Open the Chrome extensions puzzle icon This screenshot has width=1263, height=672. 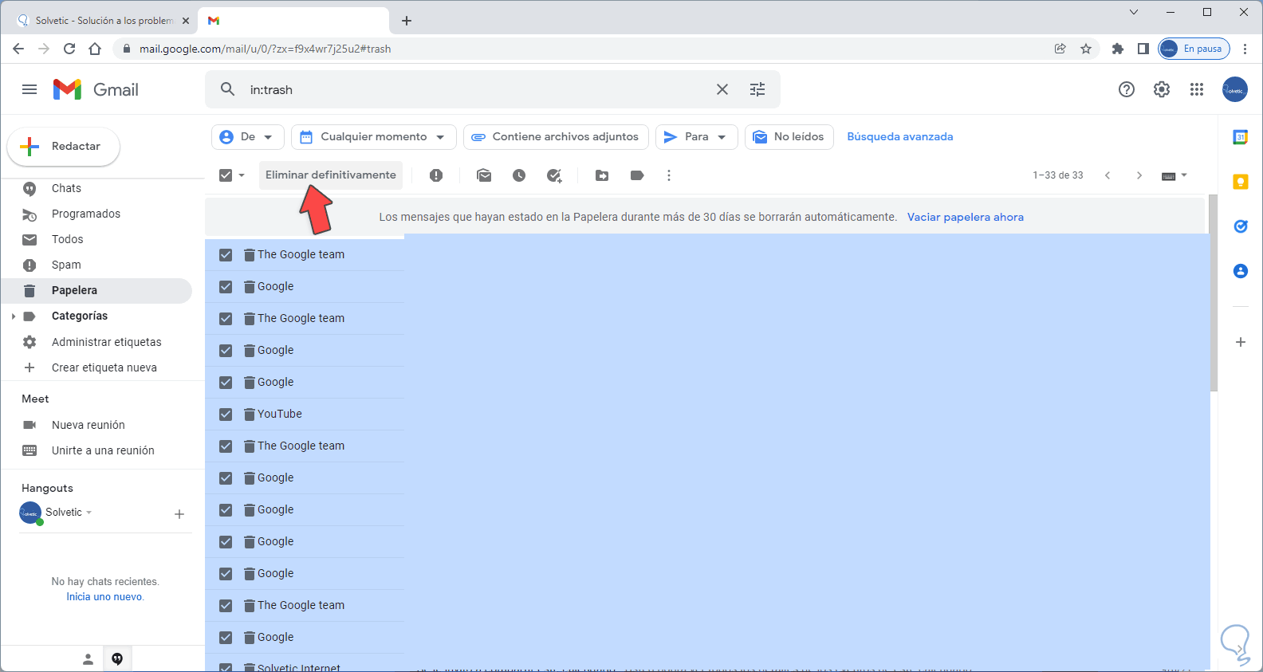tap(1118, 49)
